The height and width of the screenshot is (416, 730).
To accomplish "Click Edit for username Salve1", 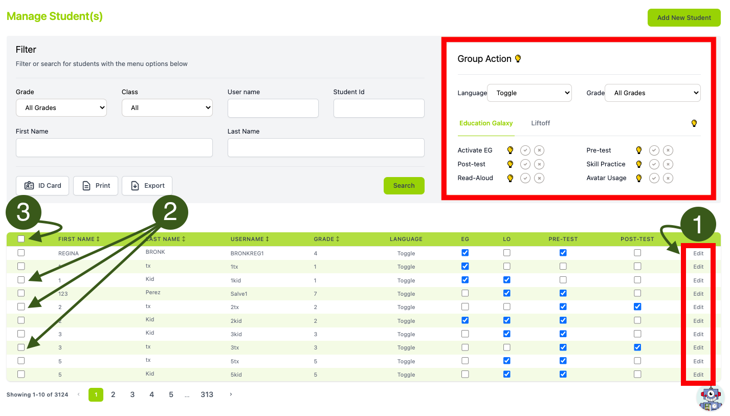I will point(698,294).
